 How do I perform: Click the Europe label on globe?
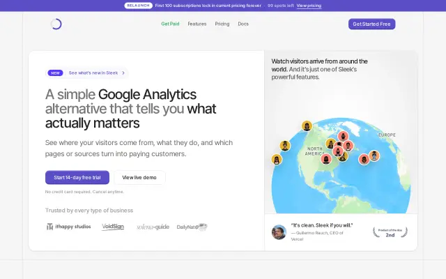387,135
